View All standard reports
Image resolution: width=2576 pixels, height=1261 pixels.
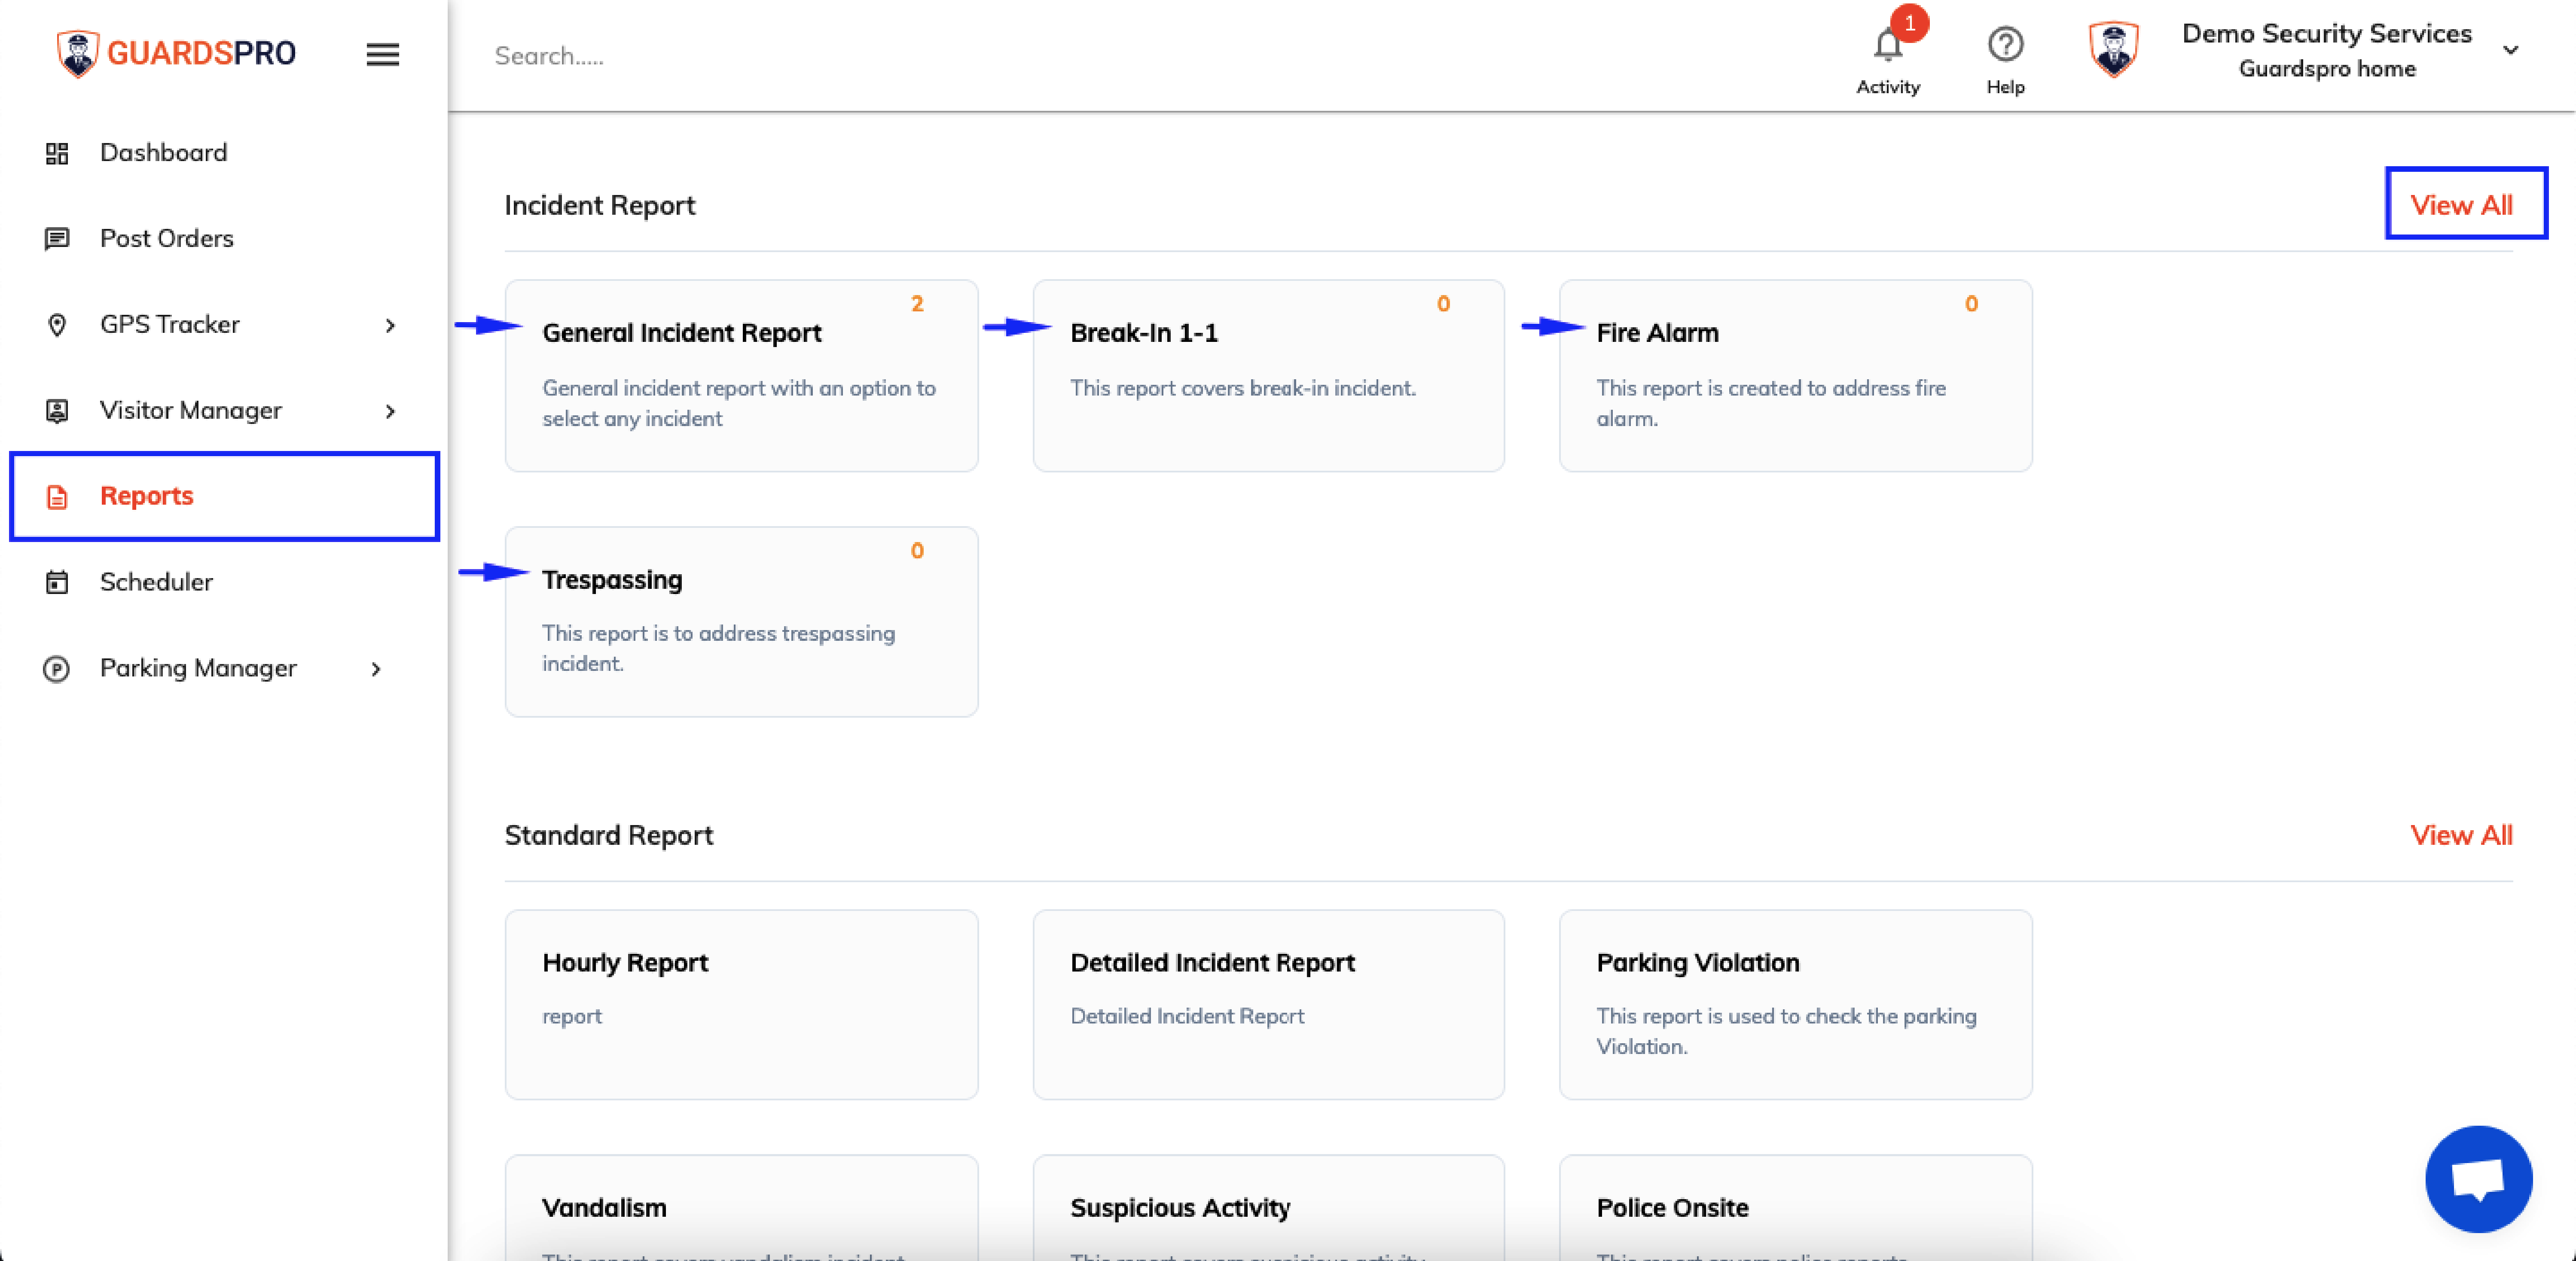(2461, 835)
